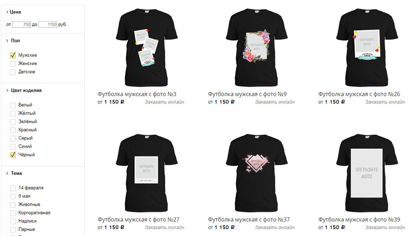Open the floral frame T-shirt №9 image
Image resolution: width=411 pixels, height=236 pixels.
[256, 47]
